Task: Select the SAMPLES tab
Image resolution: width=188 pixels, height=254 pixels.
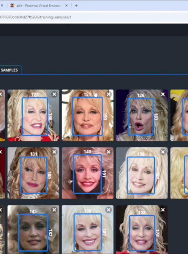Action: [9, 70]
